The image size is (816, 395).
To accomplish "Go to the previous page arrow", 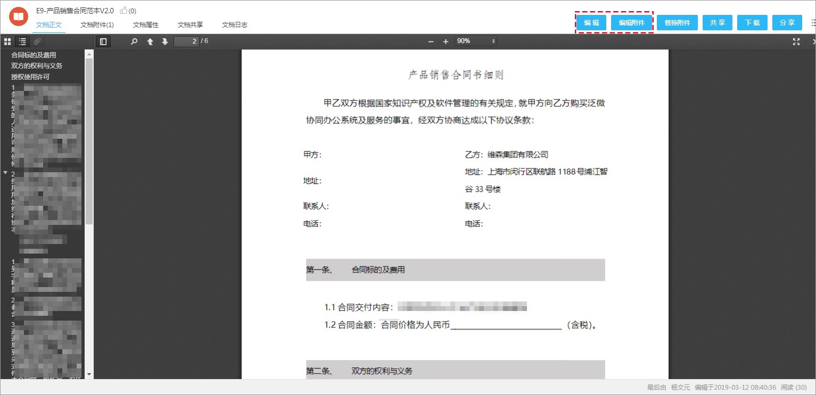I will 150,41.
